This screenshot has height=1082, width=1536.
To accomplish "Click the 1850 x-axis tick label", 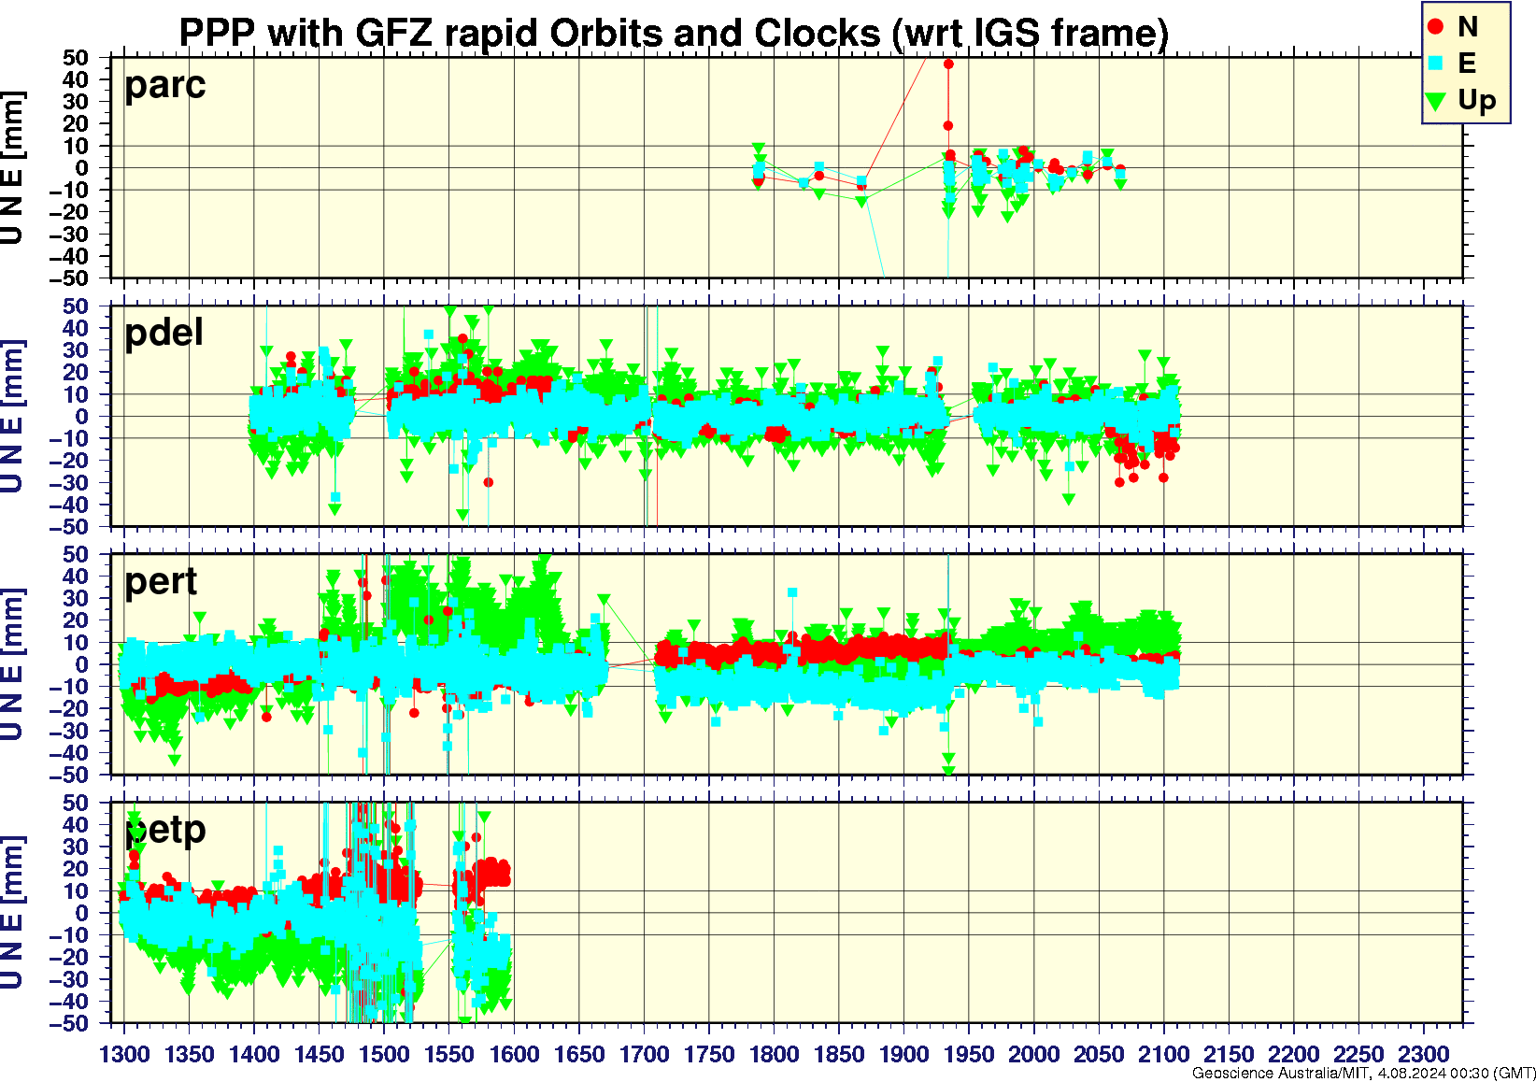I will [x=839, y=1054].
